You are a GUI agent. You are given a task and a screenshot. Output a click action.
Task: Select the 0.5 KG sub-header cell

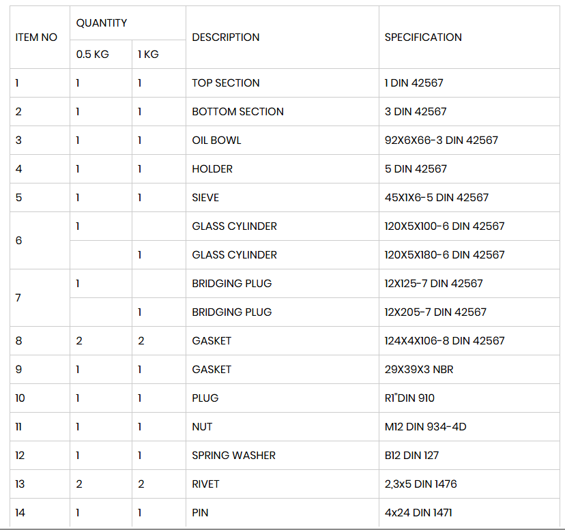(x=101, y=55)
